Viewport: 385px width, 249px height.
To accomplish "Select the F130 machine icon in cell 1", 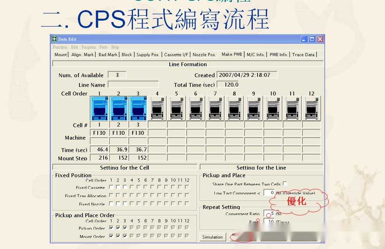I will tap(99, 108).
